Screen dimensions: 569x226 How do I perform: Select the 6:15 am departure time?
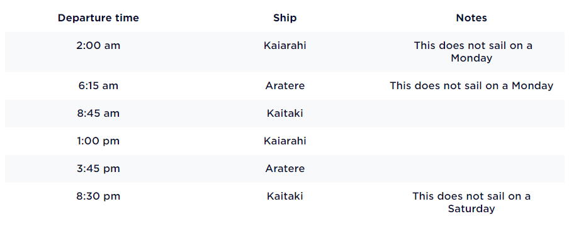pyautogui.click(x=98, y=86)
